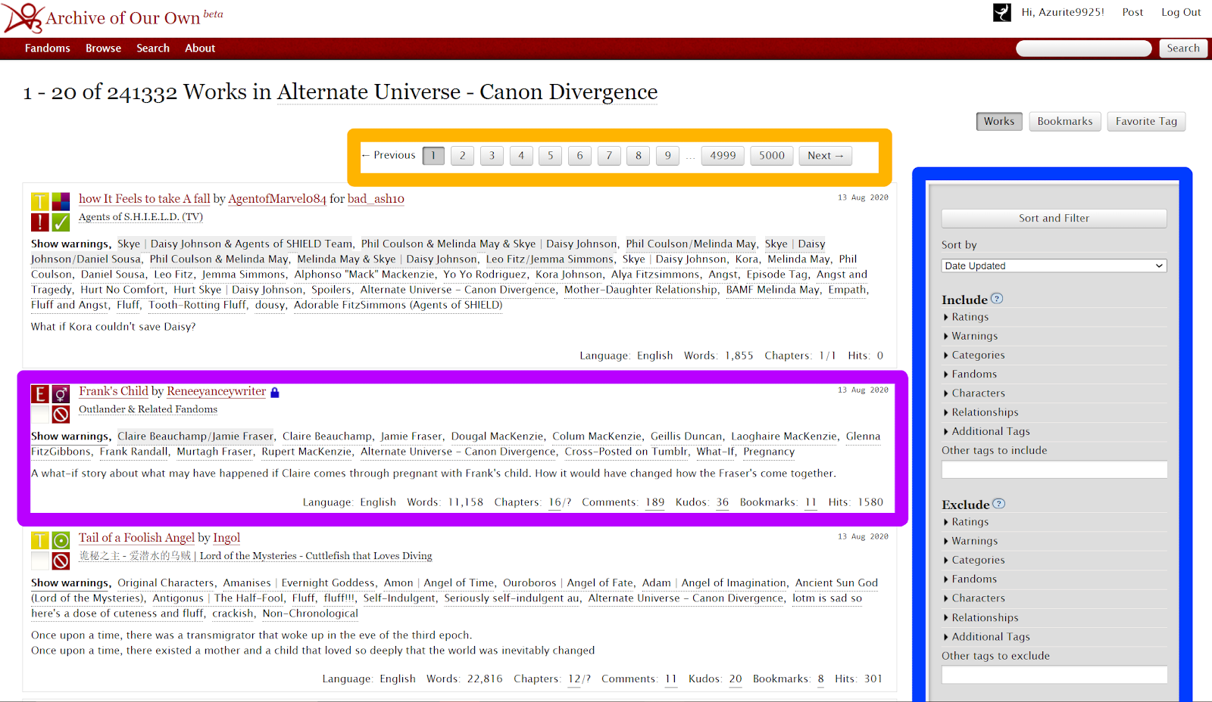Click the lock icon beside Reneeyanceywriter

pos(275,392)
